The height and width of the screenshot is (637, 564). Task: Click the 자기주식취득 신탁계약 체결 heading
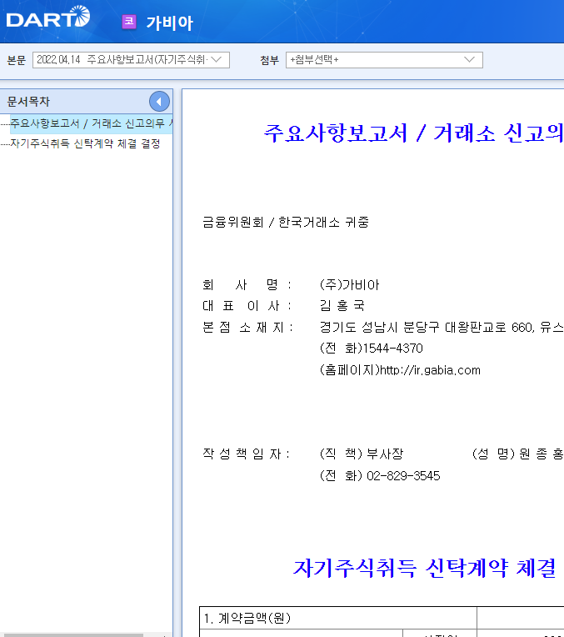click(x=424, y=568)
